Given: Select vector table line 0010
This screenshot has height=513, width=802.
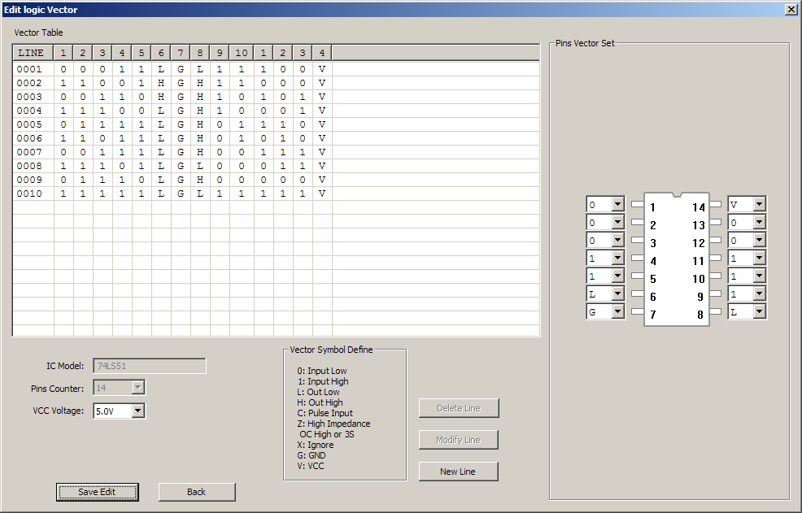Looking at the screenshot, I should [x=30, y=193].
